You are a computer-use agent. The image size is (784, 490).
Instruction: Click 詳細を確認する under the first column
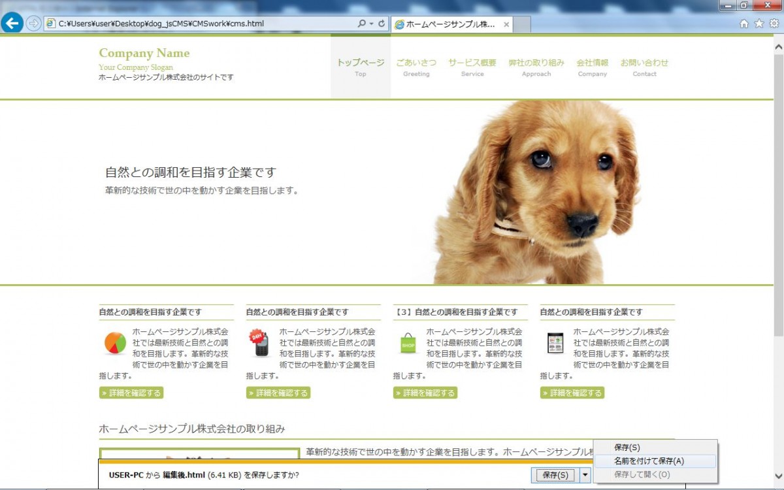pos(131,393)
